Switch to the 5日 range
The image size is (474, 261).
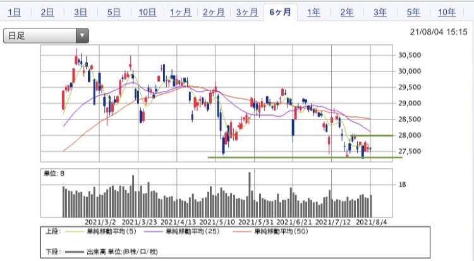point(114,13)
